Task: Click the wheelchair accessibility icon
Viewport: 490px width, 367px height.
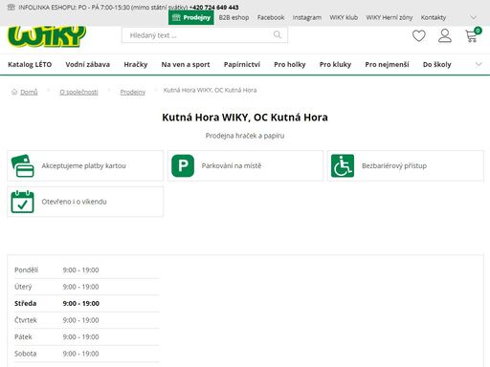Action: tap(343, 165)
